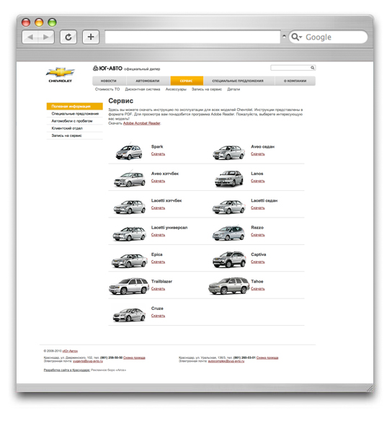Open the first Схема проезда footer link
This screenshot has height=423, width=392.
coord(134,358)
